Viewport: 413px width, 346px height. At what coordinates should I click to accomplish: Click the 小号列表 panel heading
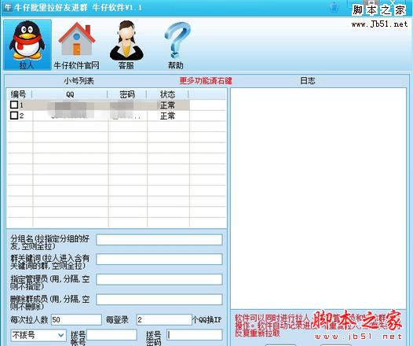(79, 81)
